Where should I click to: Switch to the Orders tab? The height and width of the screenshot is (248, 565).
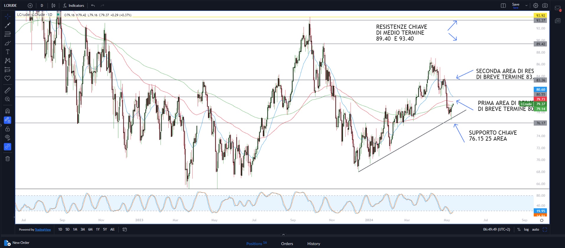[287, 244]
